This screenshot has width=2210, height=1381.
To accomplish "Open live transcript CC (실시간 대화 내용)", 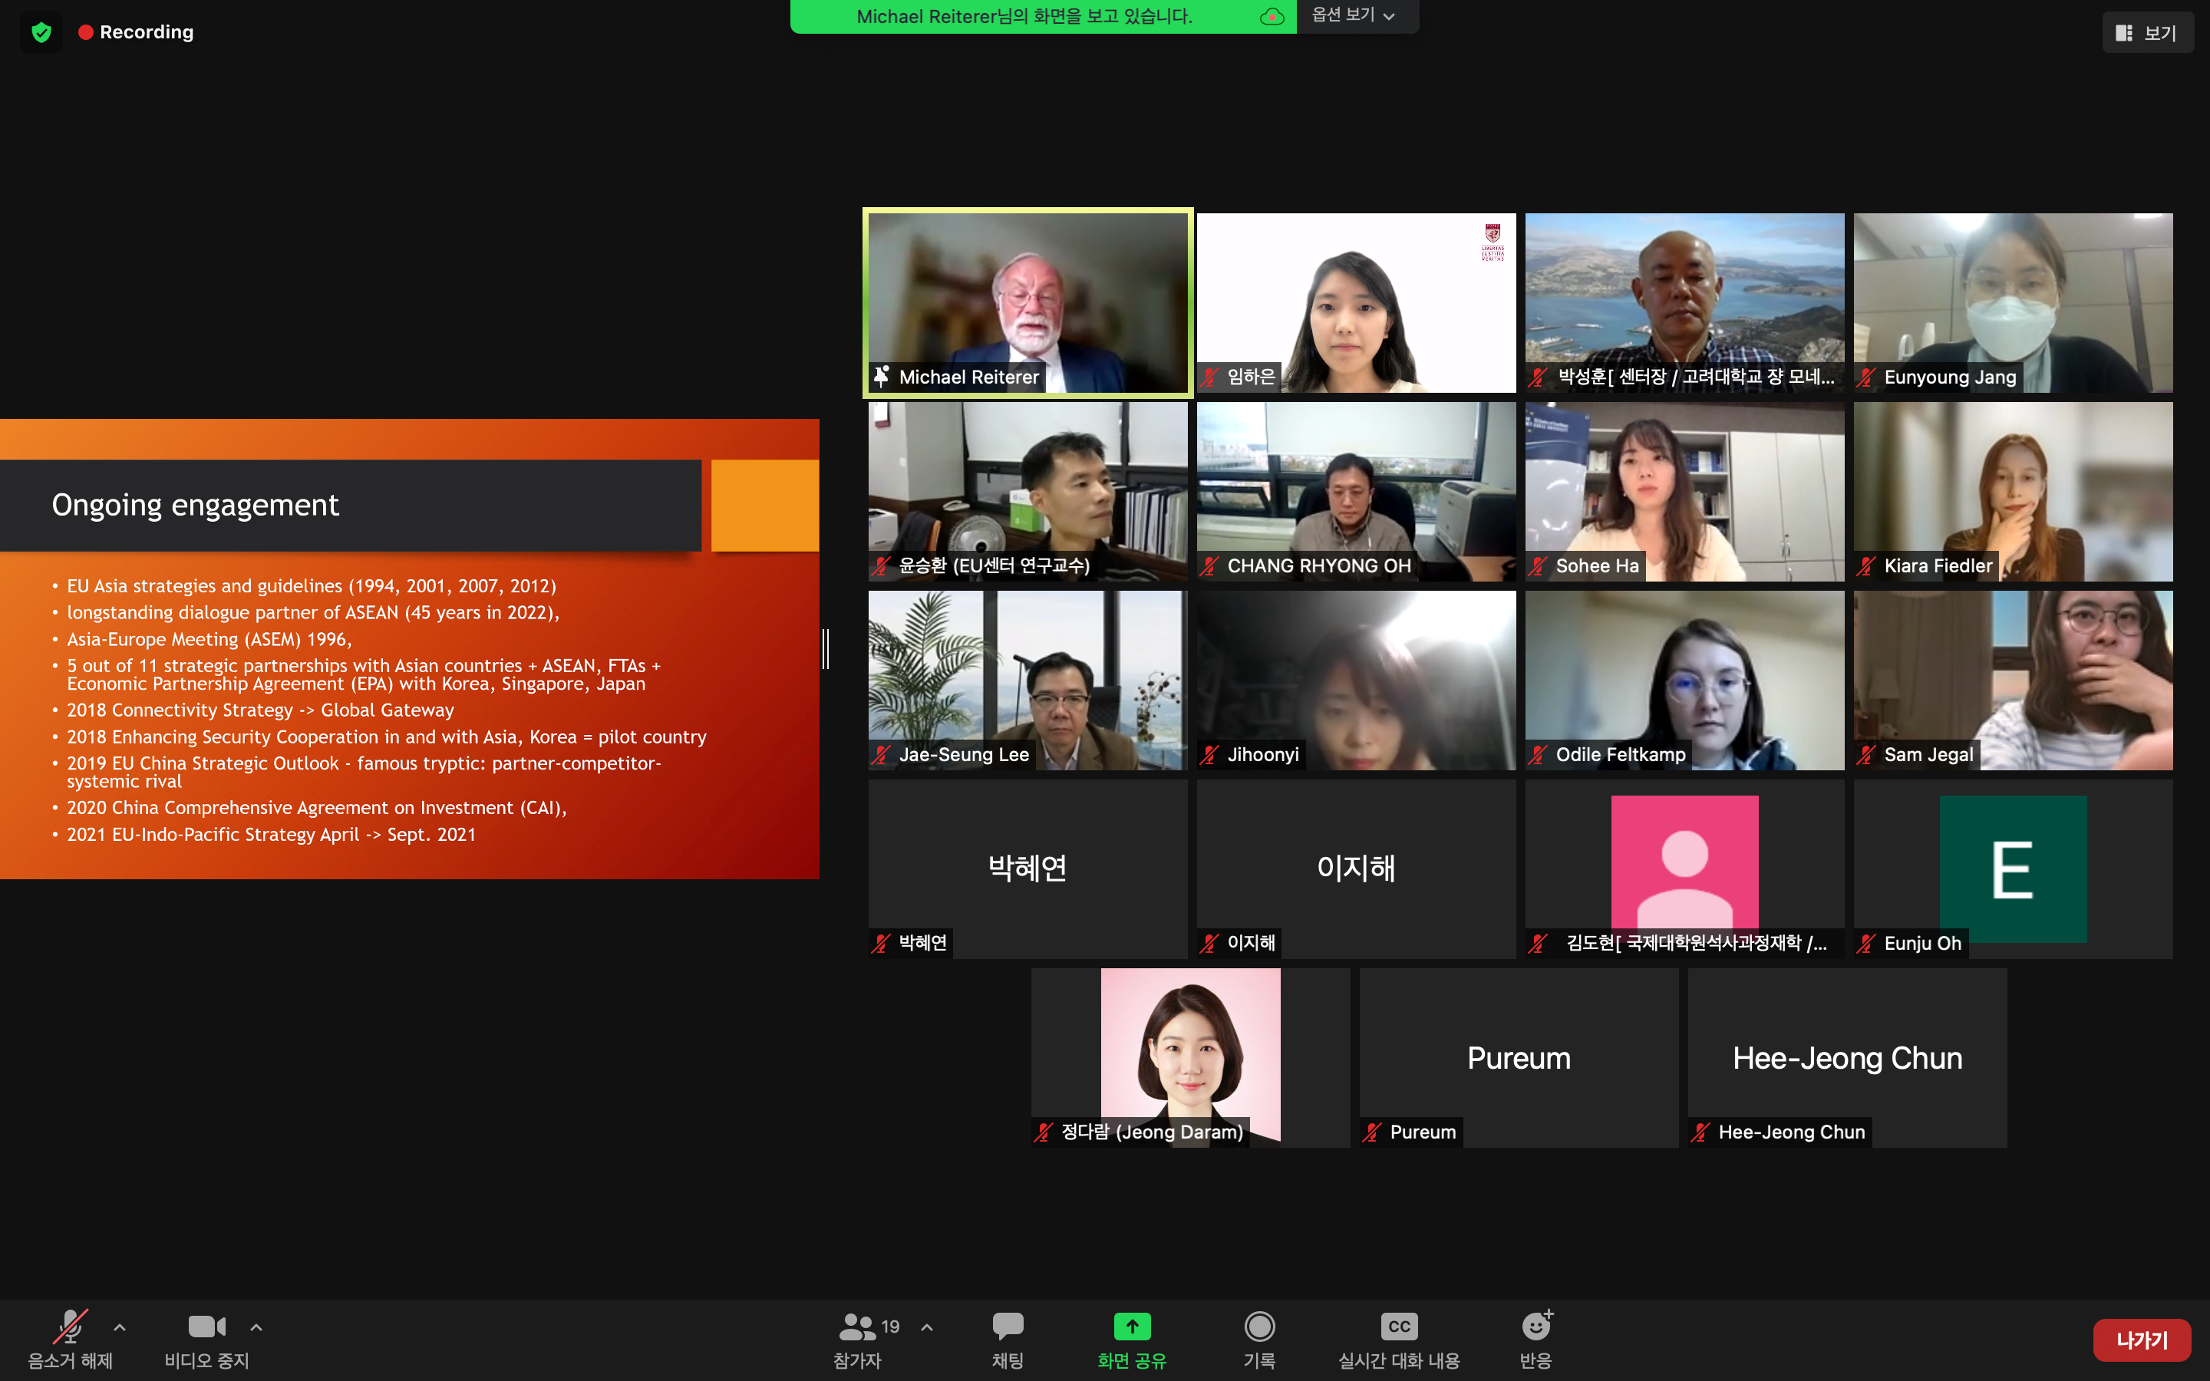I will (1398, 1327).
